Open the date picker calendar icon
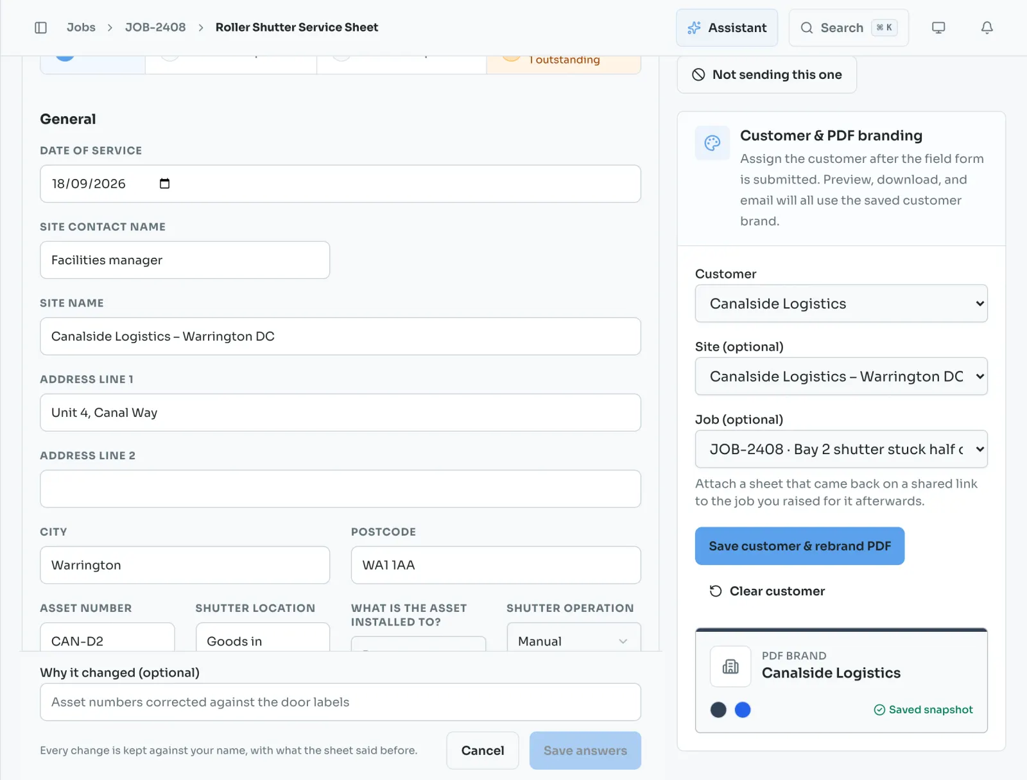The width and height of the screenshot is (1027, 780). (165, 183)
